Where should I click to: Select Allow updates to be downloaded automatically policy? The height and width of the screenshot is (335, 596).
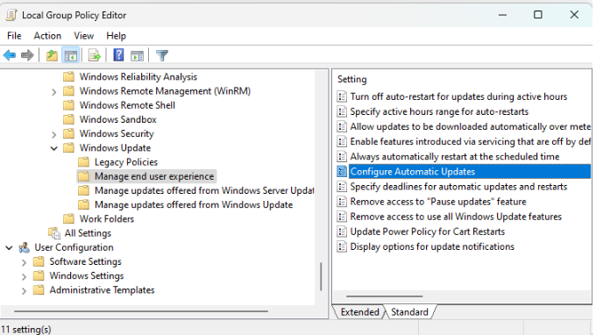click(470, 126)
